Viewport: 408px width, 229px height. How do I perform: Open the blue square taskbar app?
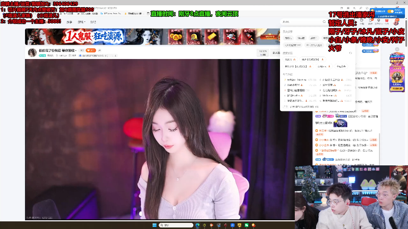[x=233, y=225]
